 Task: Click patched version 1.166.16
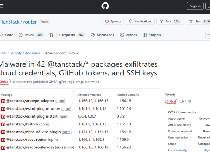tap(124, 101)
